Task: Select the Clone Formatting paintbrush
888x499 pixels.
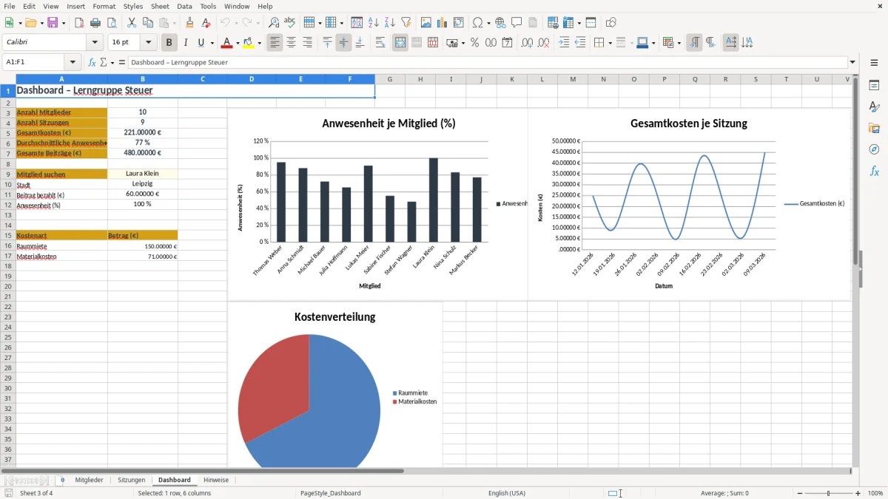Action: [x=189, y=23]
